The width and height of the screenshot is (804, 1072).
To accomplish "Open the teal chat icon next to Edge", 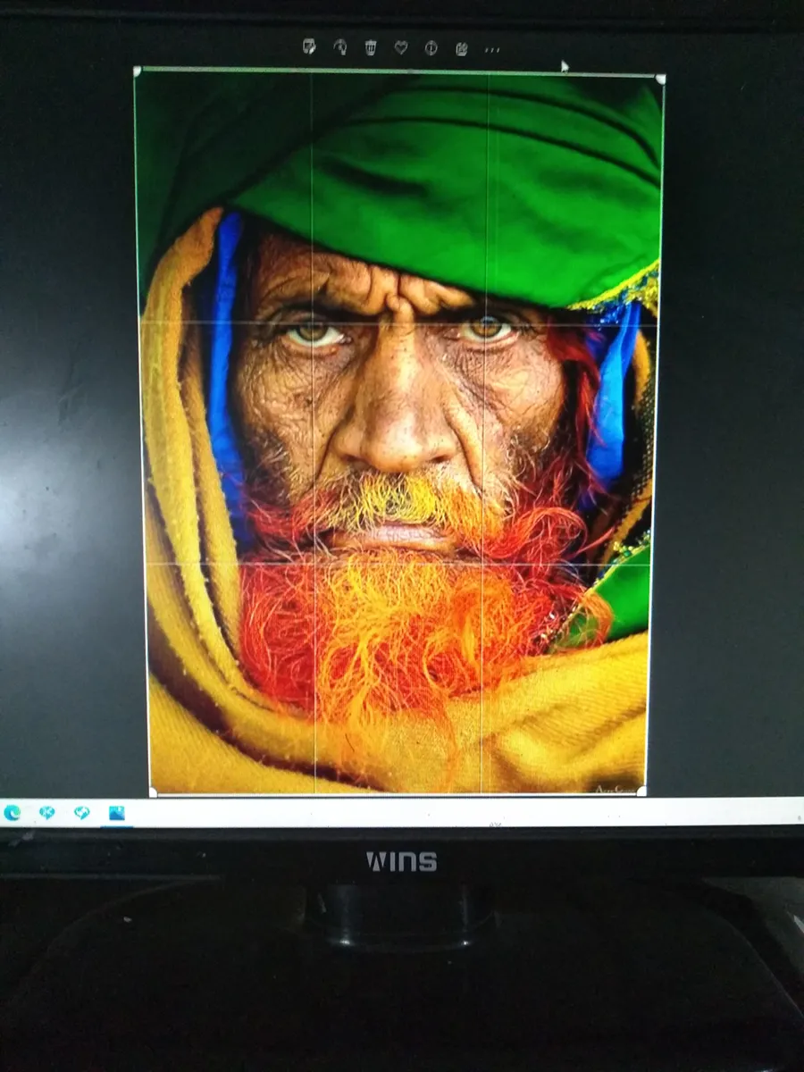I will point(46,813).
